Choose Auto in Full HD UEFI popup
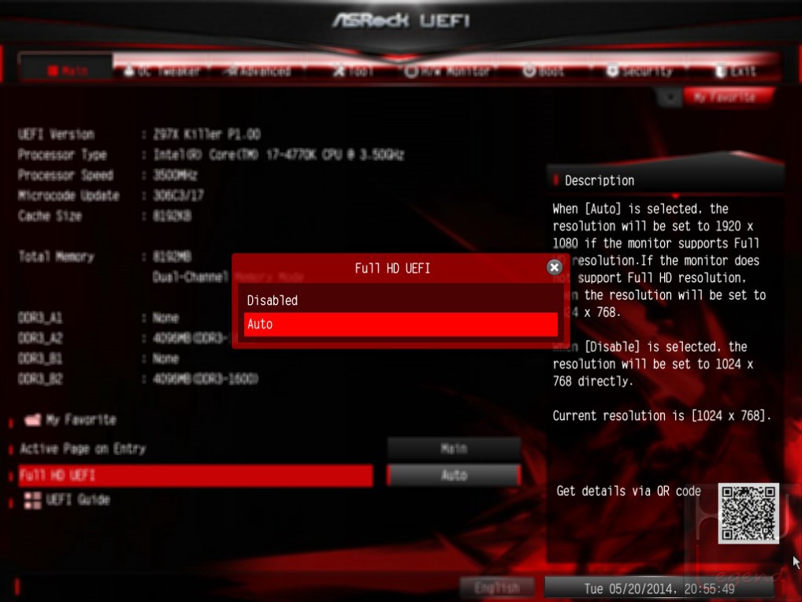This screenshot has width=802, height=602. 400,325
